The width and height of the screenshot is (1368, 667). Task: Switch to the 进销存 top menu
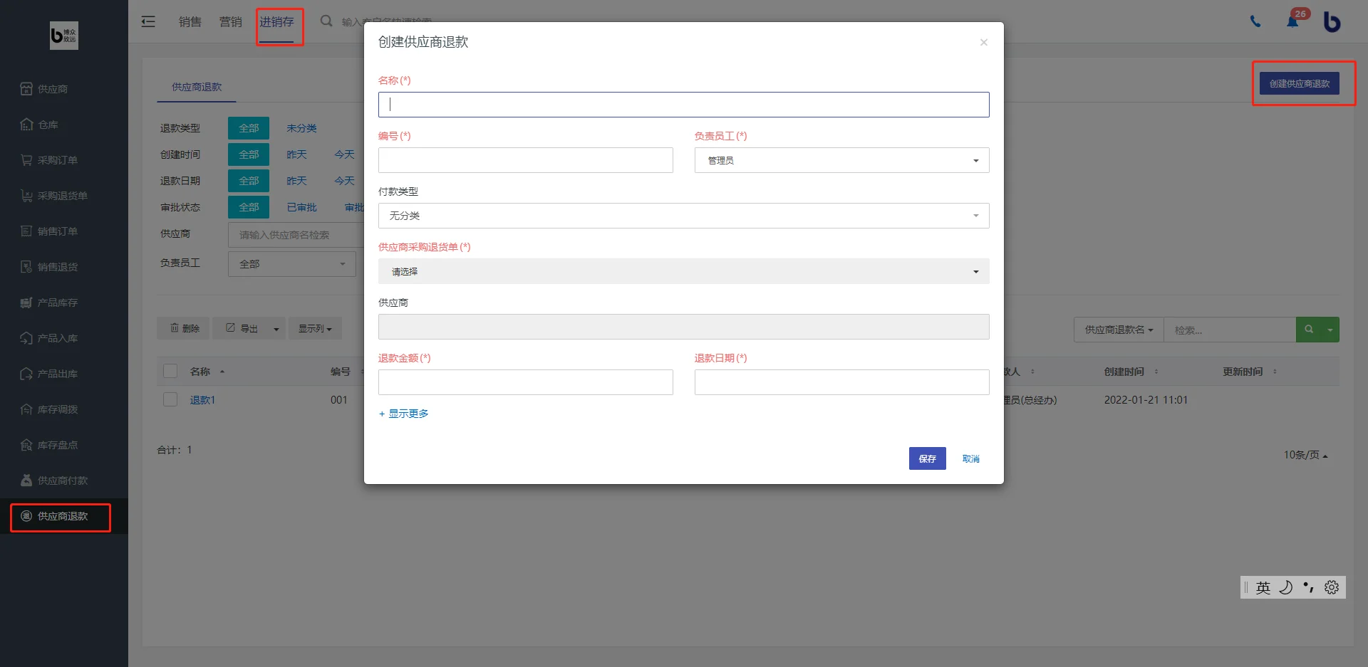click(276, 22)
